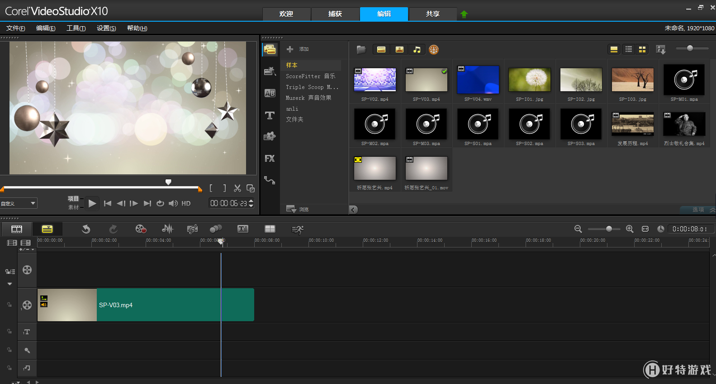
Task: Switch library to list view
Action: [629, 49]
